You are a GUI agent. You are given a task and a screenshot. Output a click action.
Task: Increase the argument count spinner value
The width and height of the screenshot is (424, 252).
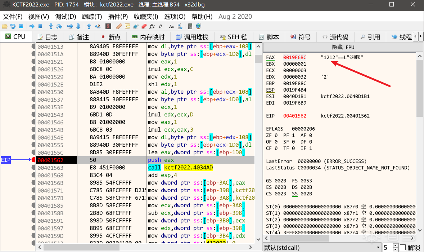click(395, 246)
